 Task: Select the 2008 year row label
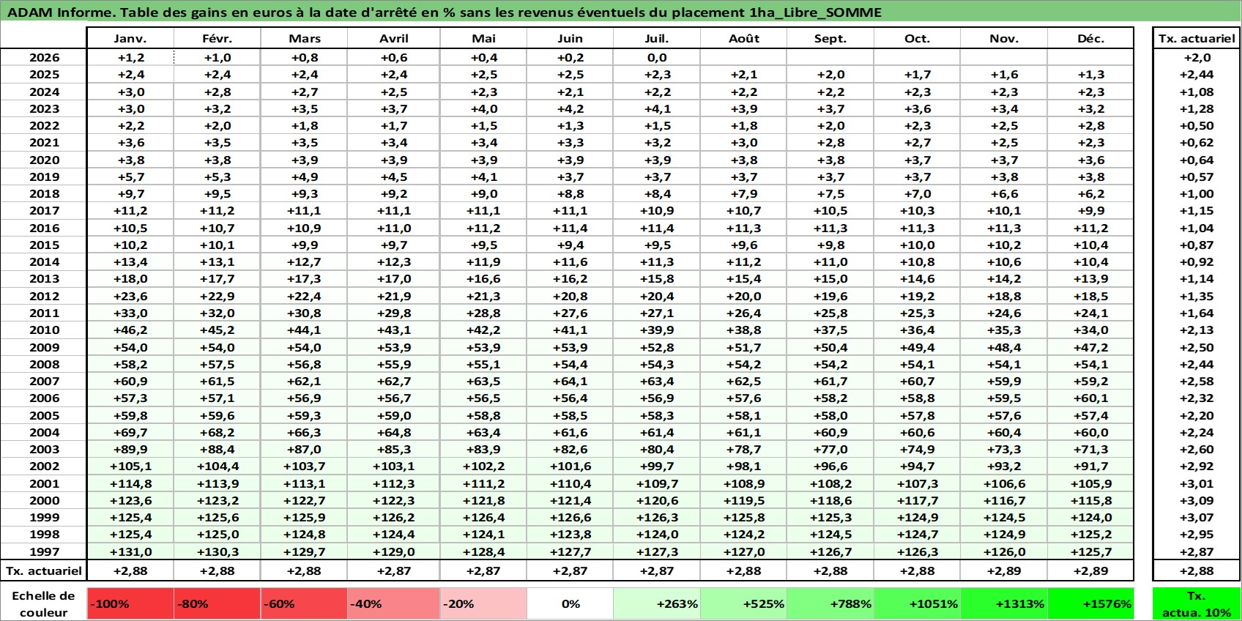pyautogui.click(x=44, y=364)
